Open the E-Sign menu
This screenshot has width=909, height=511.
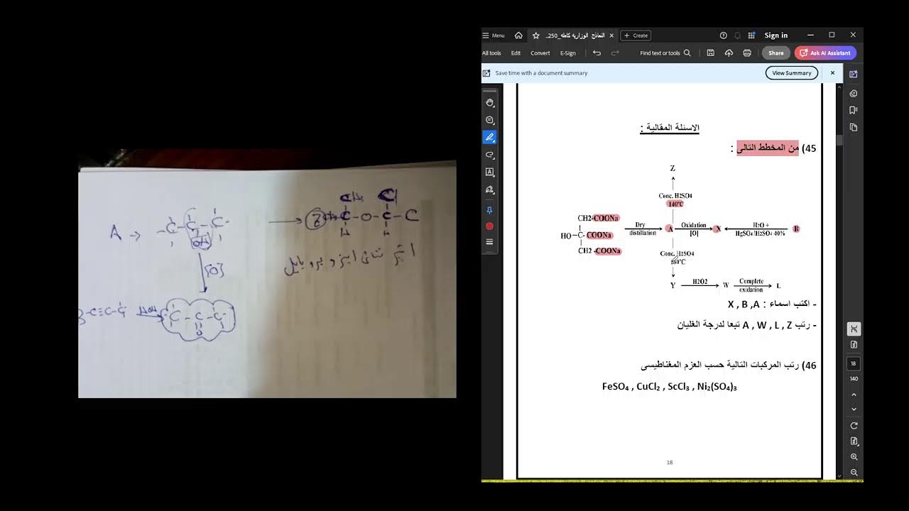click(x=568, y=53)
